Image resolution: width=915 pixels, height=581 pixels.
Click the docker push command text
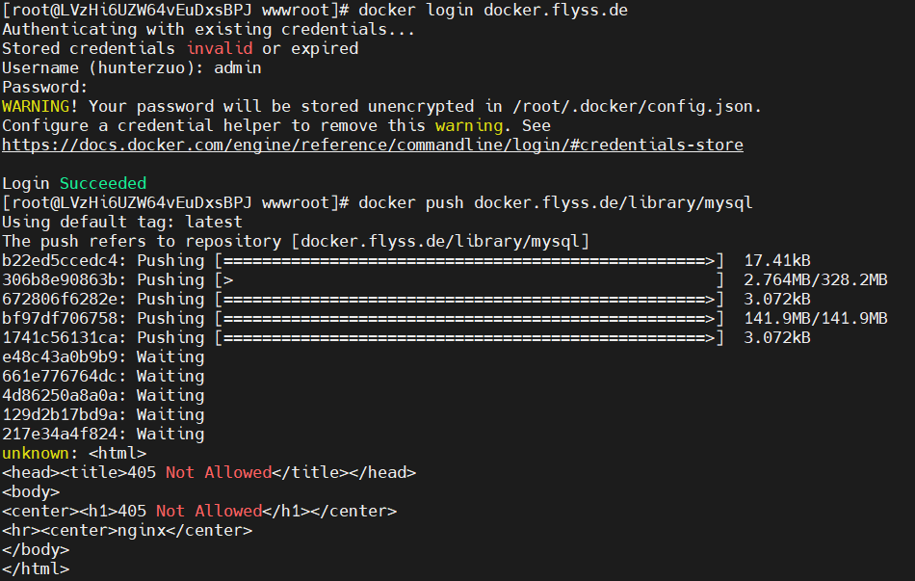tap(555, 202)
